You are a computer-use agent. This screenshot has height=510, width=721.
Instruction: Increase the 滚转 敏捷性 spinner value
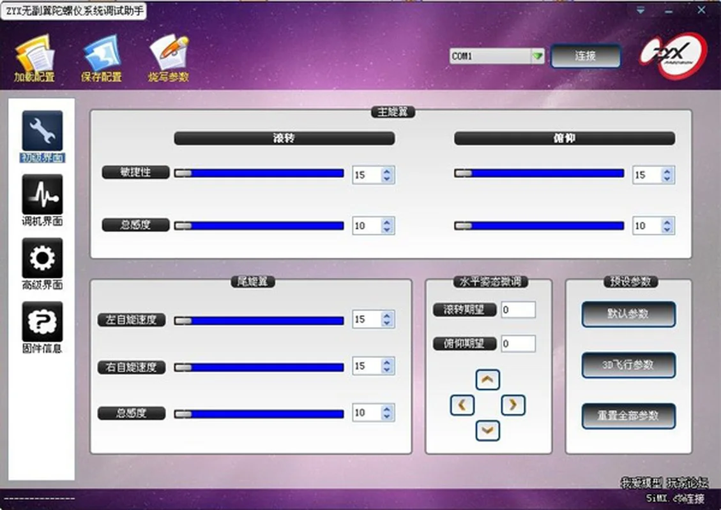point(387,171)
